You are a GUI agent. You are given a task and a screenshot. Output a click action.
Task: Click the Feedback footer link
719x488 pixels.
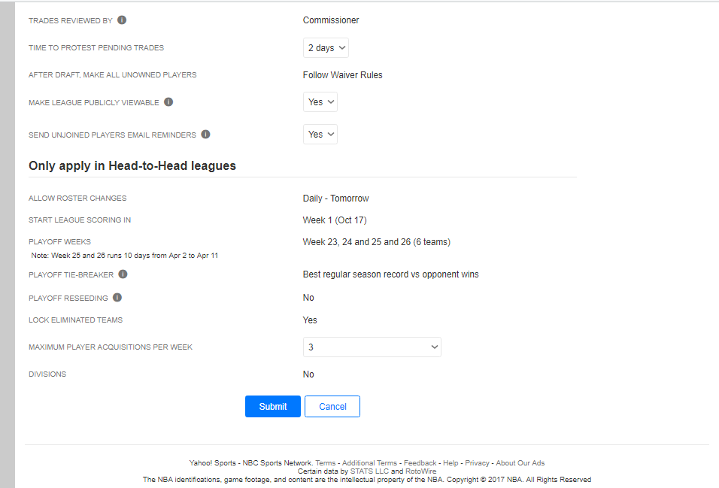[x=420, y=463]
